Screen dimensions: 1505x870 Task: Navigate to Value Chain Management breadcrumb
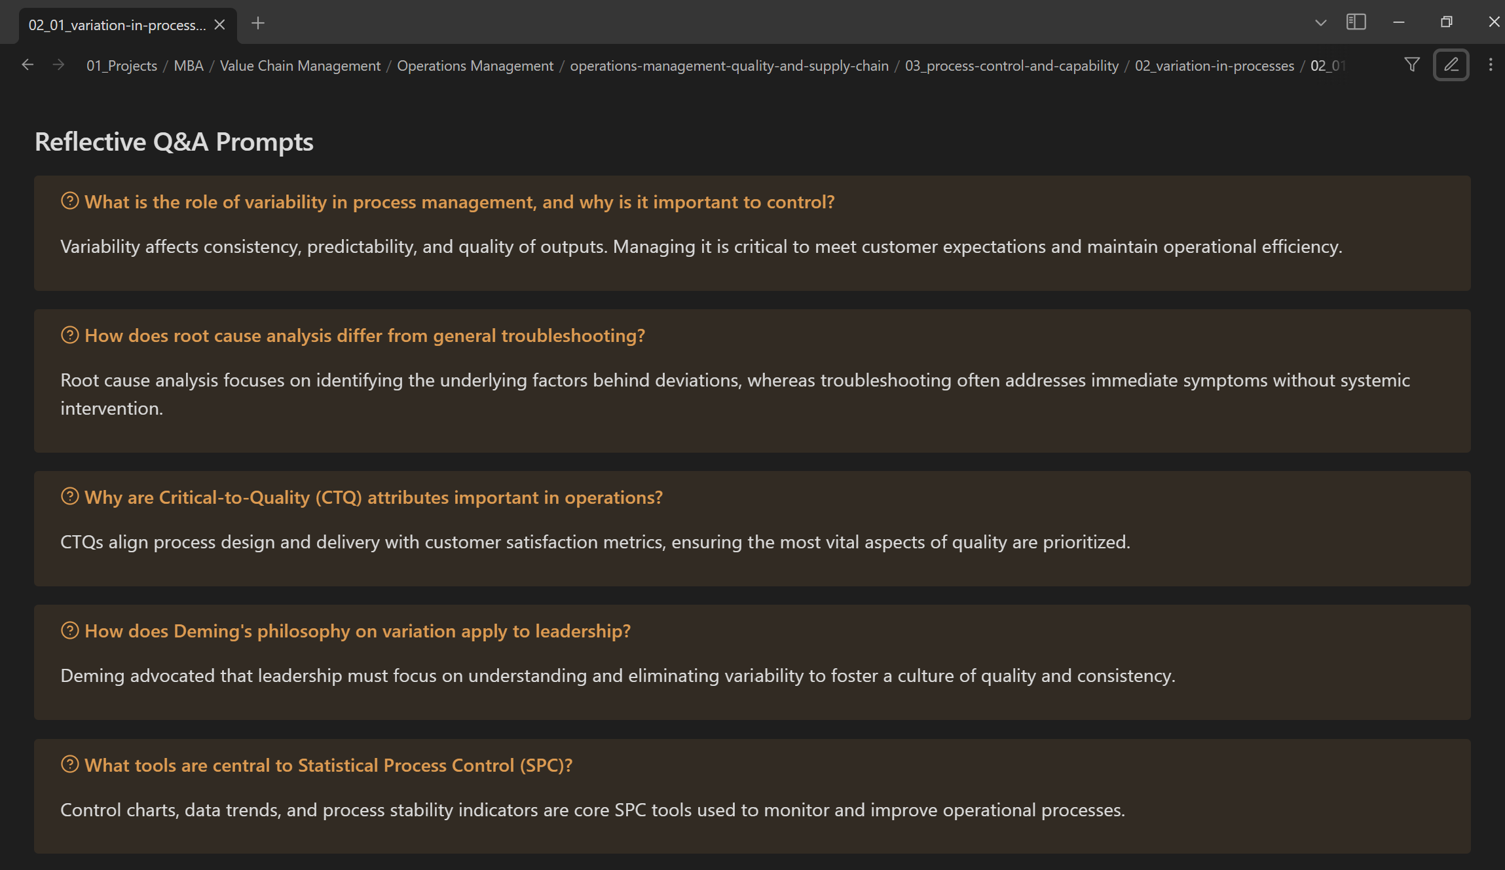[300, 66]
